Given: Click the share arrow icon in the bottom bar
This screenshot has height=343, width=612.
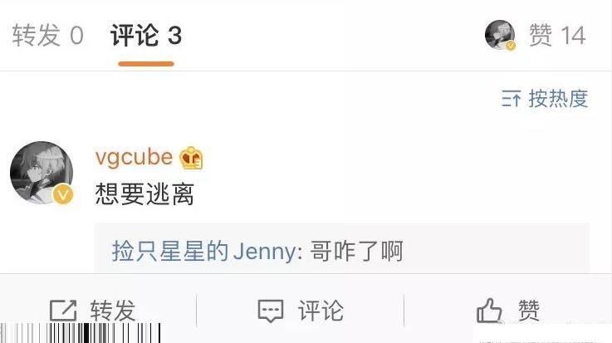Looking at the screenshot, I should [x=63, y=311].
